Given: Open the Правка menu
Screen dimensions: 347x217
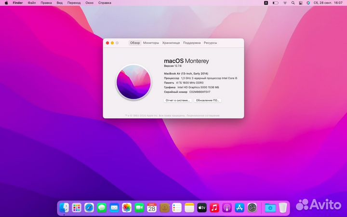Looking at the screenshot, I should (46, 3).
